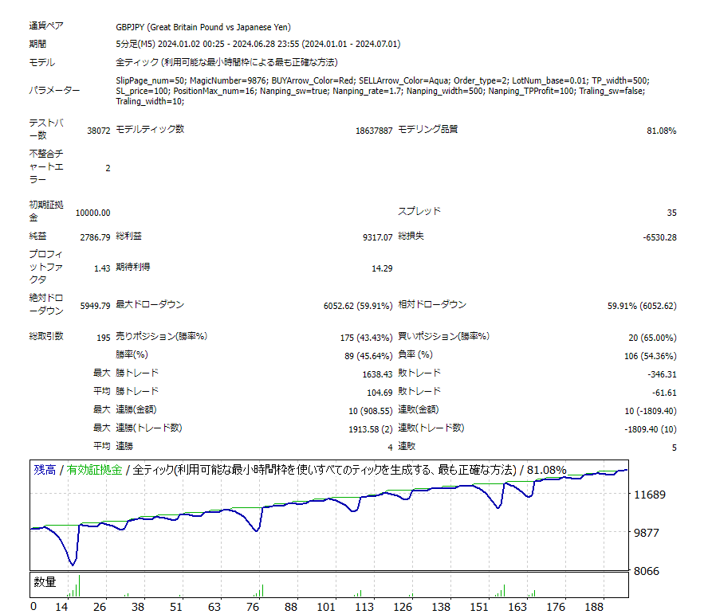Click the 最大ドローダウン label

point(150,304)
